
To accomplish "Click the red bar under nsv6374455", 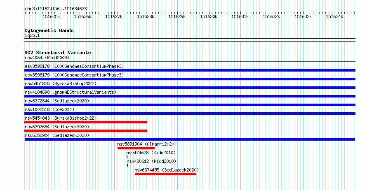I will pyautogui.click(x=165, y=174).
